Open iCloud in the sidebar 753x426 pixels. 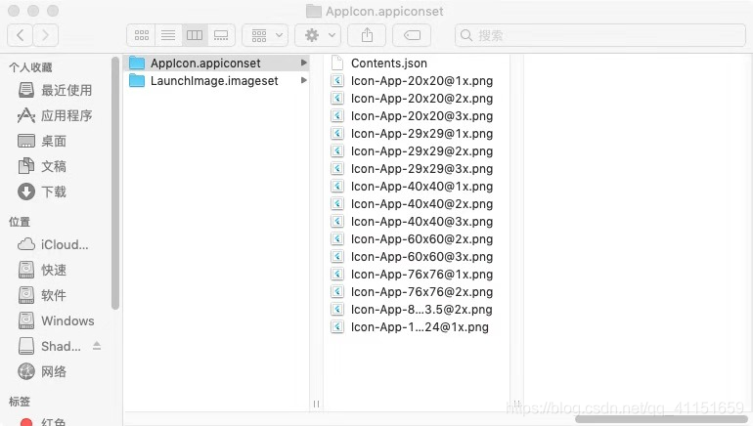(53, 244)
